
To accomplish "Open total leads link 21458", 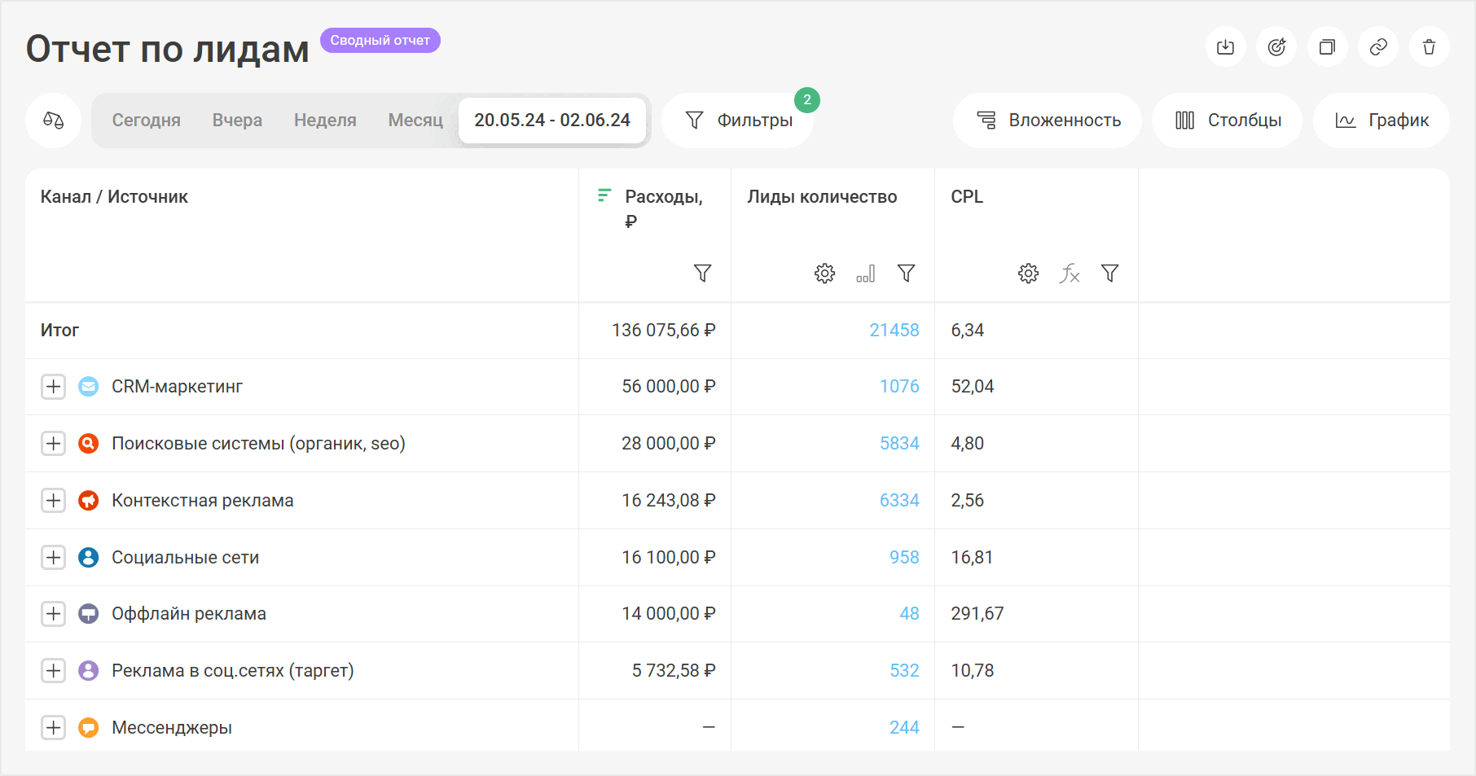I will [x=894, y=331].
